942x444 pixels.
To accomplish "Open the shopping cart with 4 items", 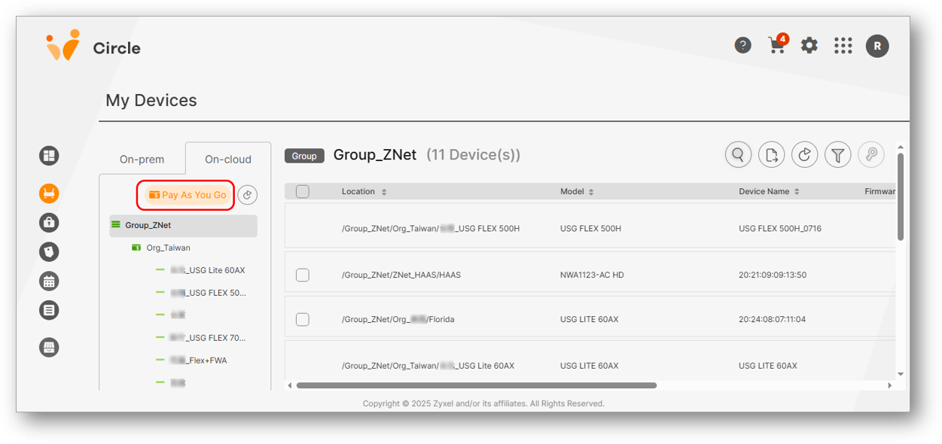I will pos(777,44).
